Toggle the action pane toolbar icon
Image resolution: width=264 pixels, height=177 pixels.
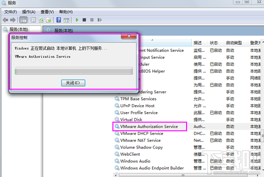click(x=66, y=20)
